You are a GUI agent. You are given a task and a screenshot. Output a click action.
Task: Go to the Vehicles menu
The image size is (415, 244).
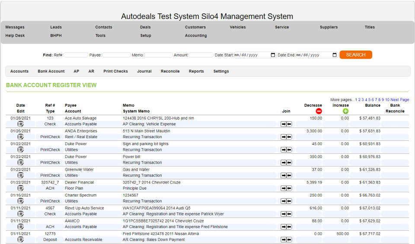[x=238, y=27]
